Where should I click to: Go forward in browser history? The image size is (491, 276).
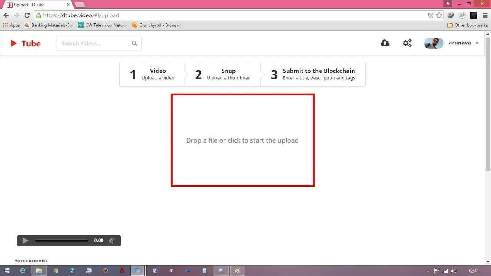[x=16, y=15]
